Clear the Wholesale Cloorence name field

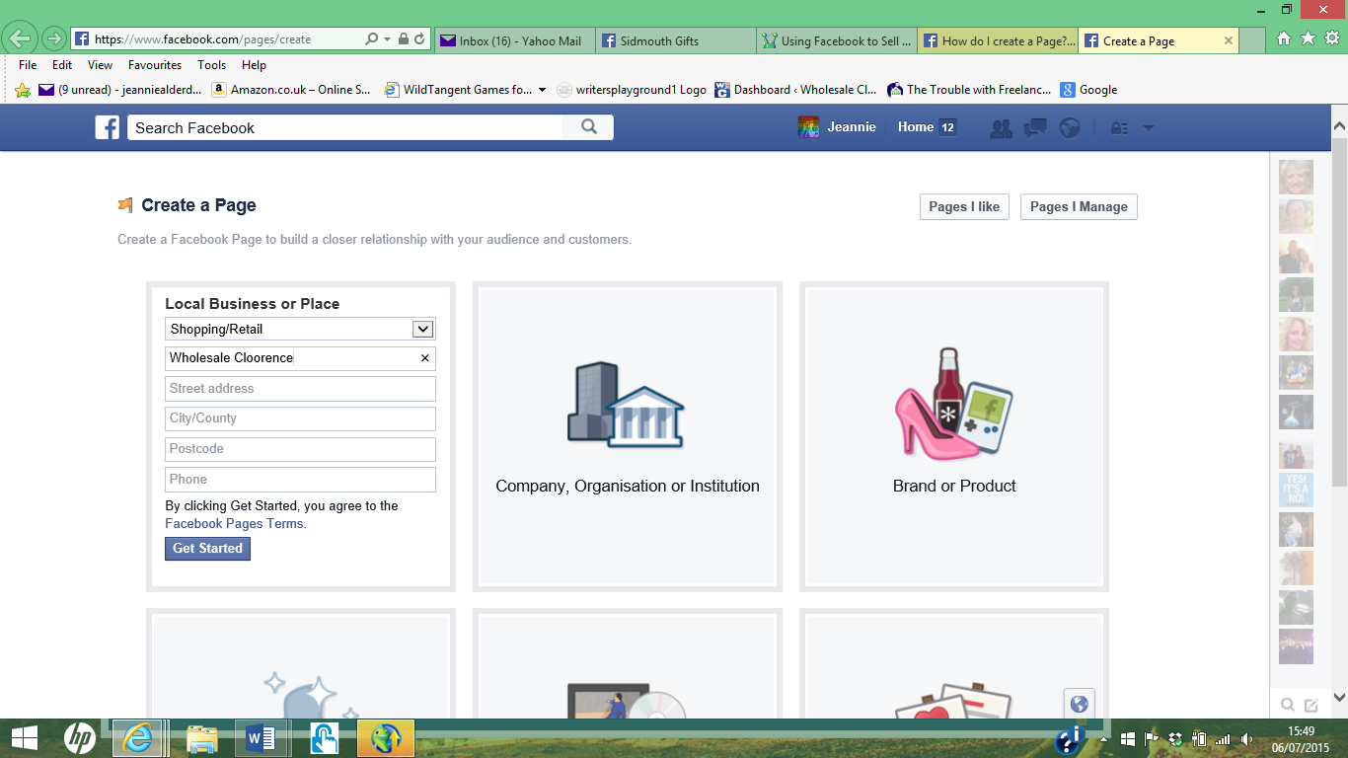425,358
